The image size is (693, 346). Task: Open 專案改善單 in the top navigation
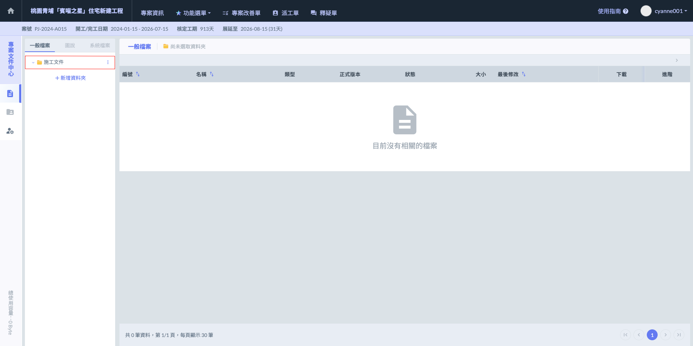tap(241, 13)
